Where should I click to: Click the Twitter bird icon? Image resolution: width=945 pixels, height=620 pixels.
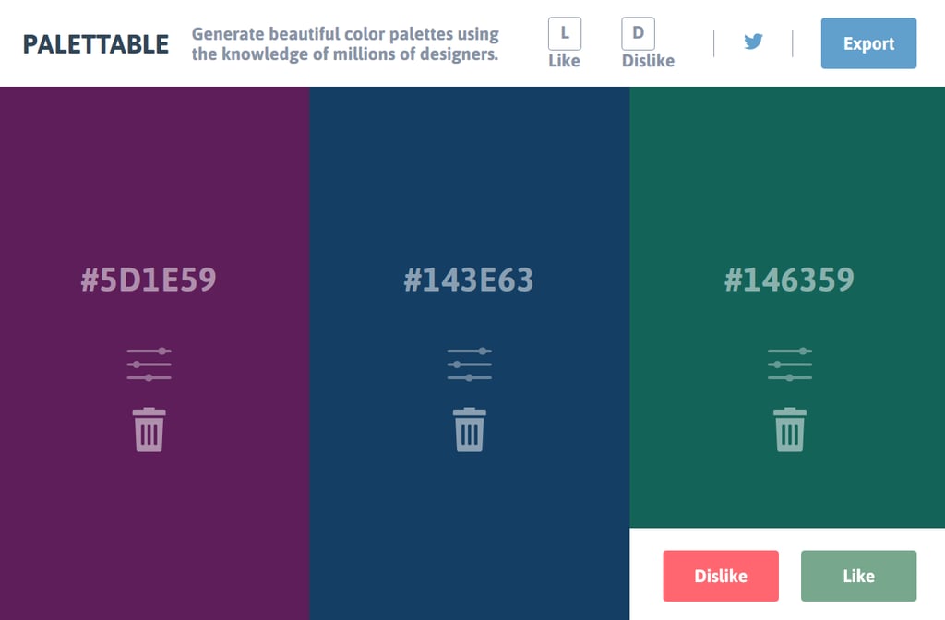point(753,42)
